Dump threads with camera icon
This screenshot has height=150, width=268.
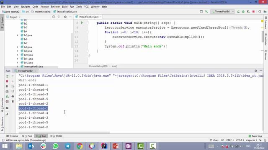coord(7,91)
